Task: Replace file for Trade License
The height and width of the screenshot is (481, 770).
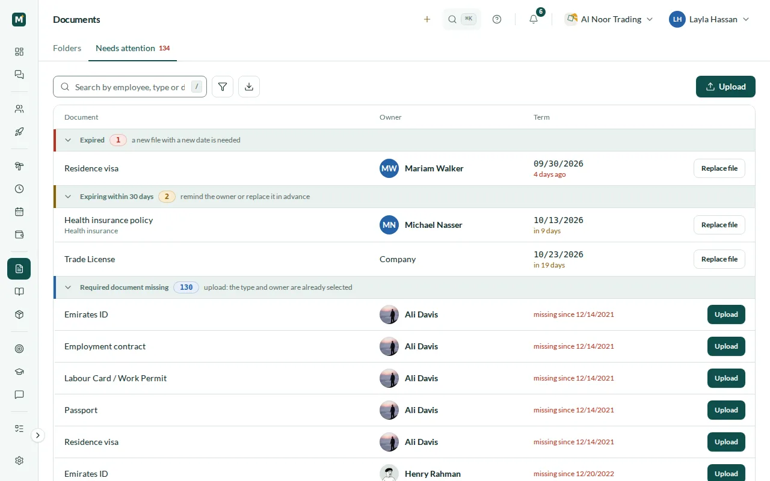Action: coord(719,259)
